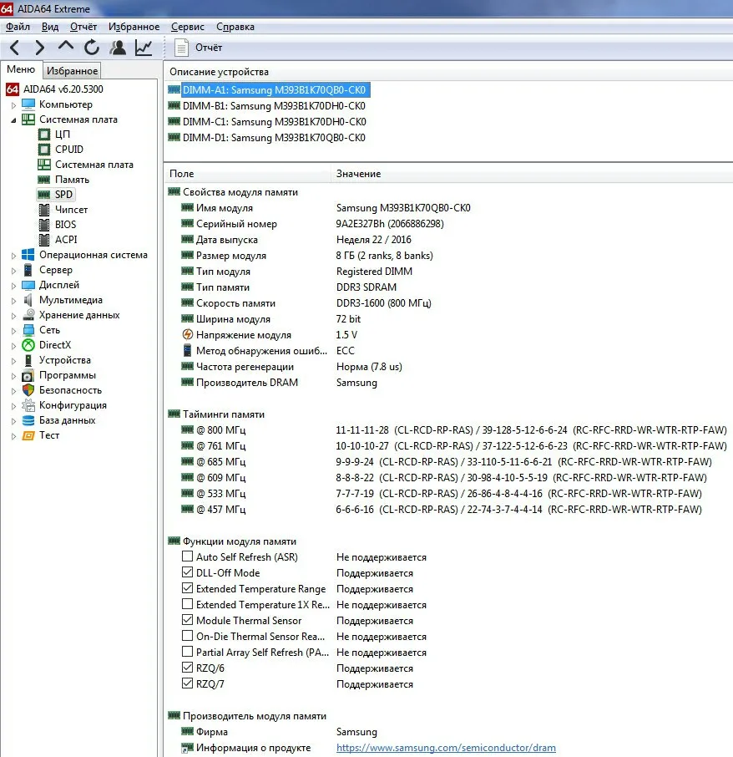Select the Безопасность shield icon
The width and height of the screenshot is (733, 757).
point(28,389)
